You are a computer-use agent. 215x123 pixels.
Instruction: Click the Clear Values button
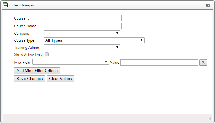click(x=60, y=79)
